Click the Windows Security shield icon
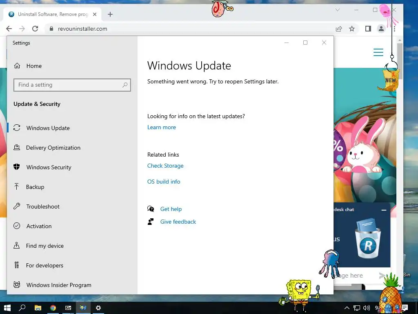This screenshot has height=314, width=418. pos(16,167)
